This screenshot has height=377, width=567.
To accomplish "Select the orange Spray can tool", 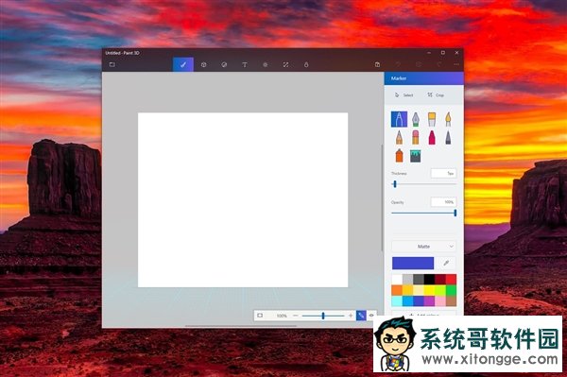I will click(x=399, y=156).
